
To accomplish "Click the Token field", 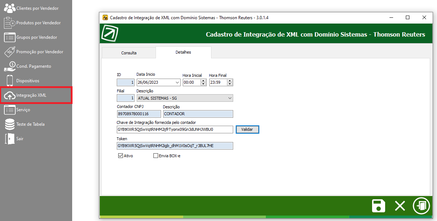I will click(x=175, y=146).
